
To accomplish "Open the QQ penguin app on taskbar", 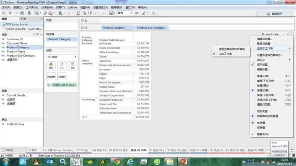I will (x=36, y=162).
